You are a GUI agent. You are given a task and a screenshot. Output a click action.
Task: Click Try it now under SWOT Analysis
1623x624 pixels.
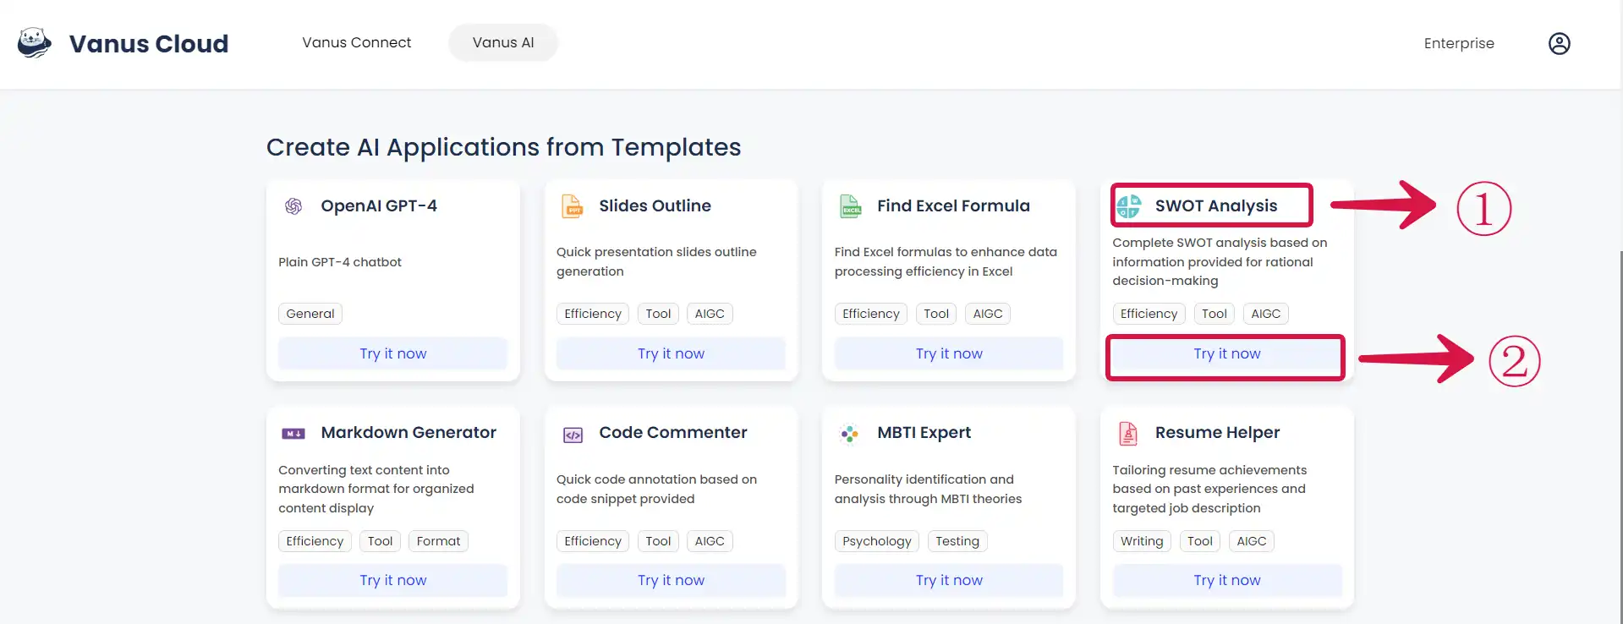coord(1226,353)
